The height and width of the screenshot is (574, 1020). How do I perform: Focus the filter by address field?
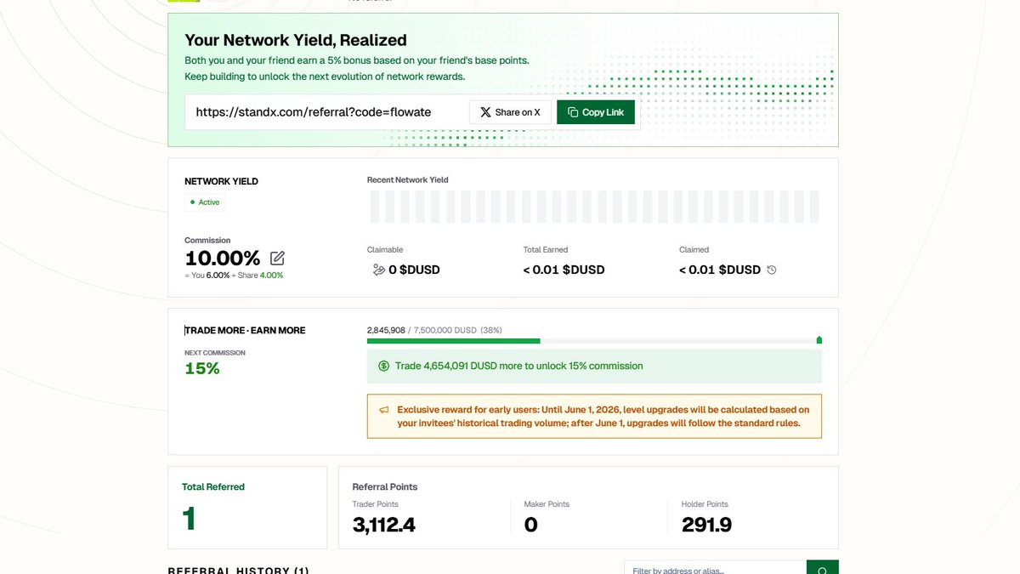715,571
